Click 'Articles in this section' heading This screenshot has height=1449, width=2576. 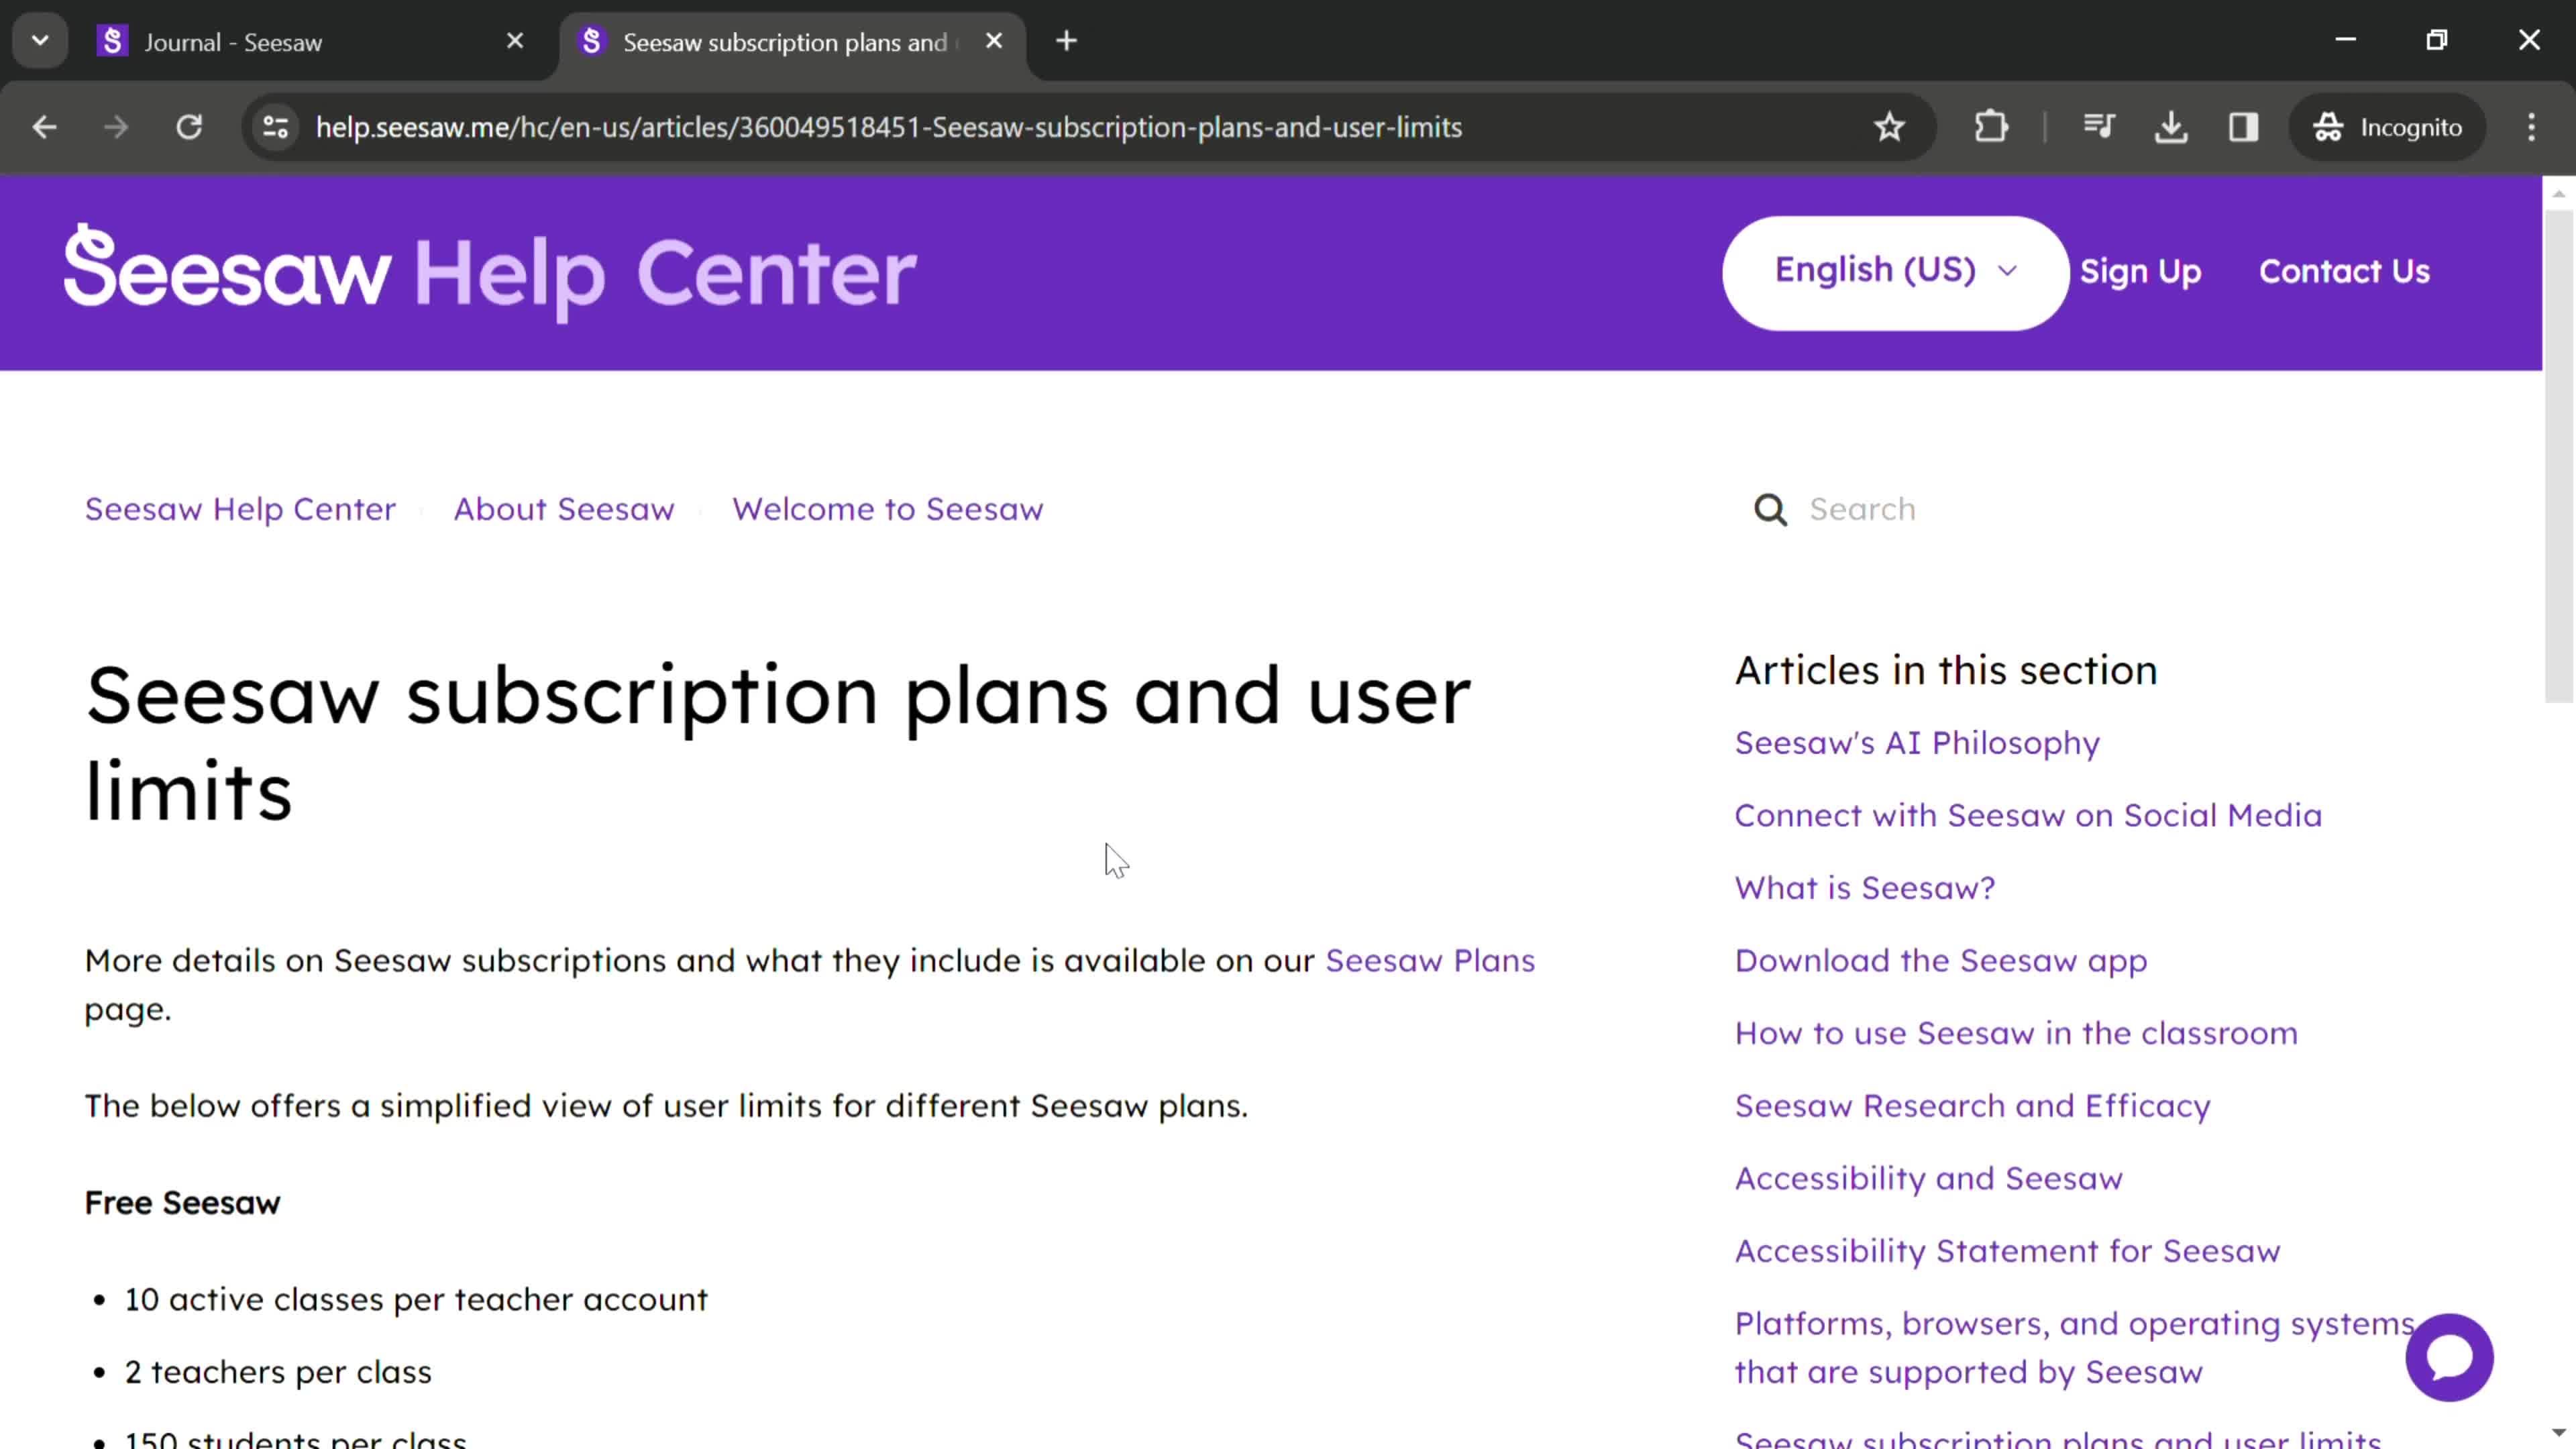(1945, 670)
